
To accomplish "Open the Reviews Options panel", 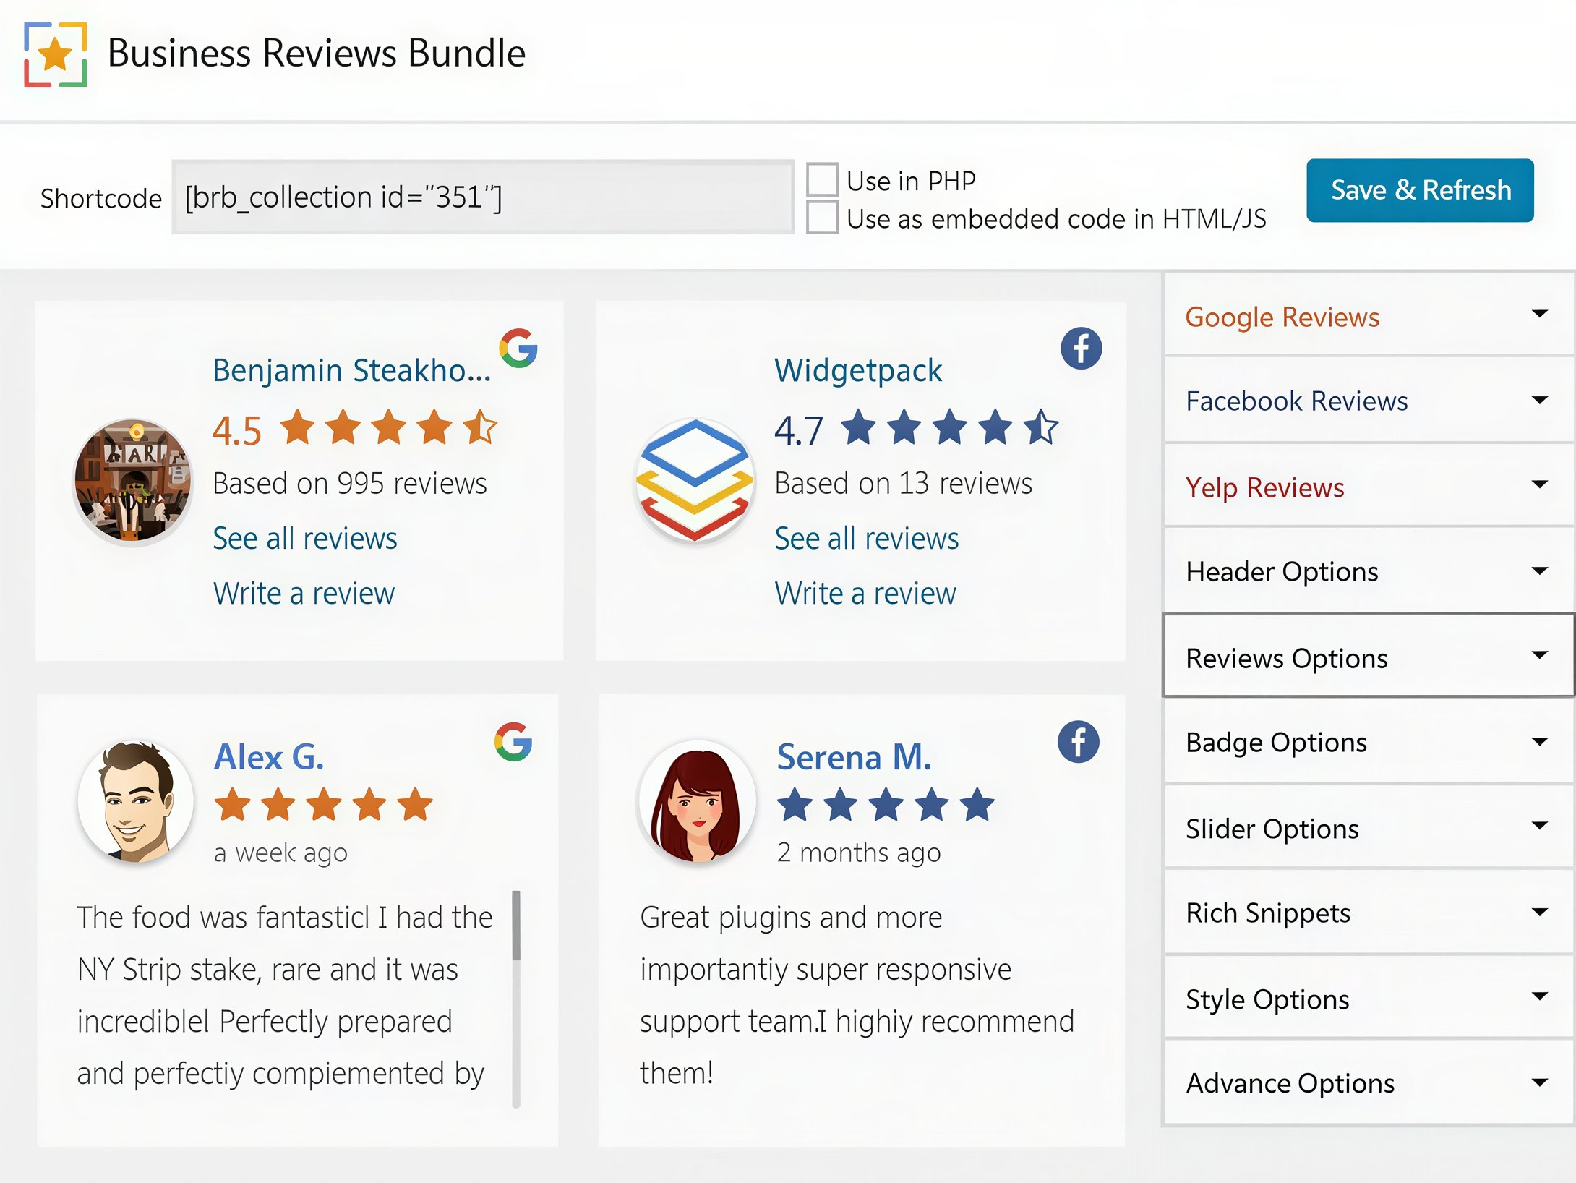I will click(1368, 657).
